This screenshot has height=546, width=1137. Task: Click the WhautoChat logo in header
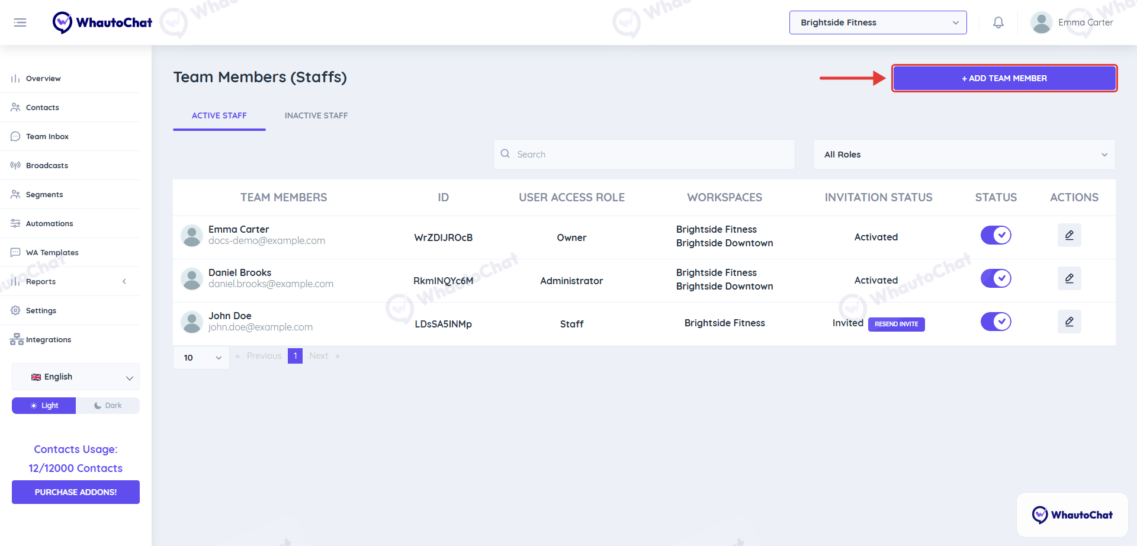102,23
